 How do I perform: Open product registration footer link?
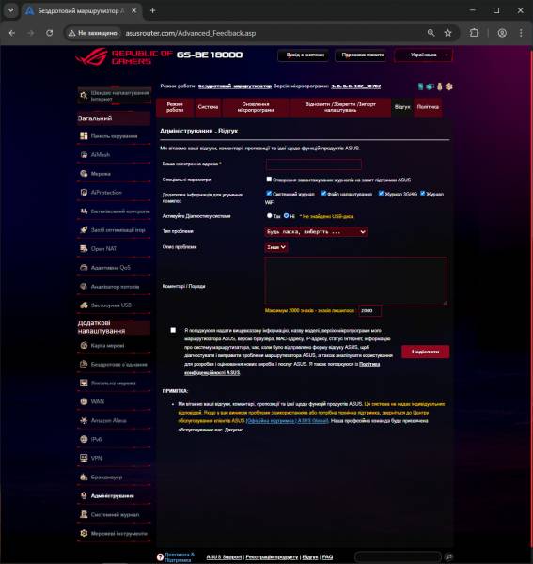[x=272, y=557]
